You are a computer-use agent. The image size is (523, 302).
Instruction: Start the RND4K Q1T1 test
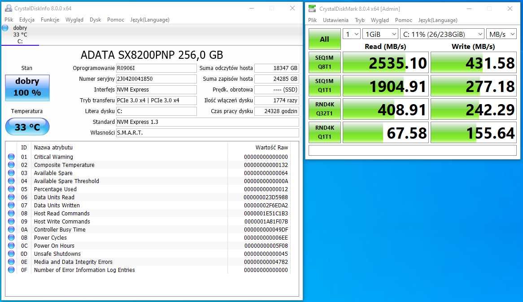[325, 132]
